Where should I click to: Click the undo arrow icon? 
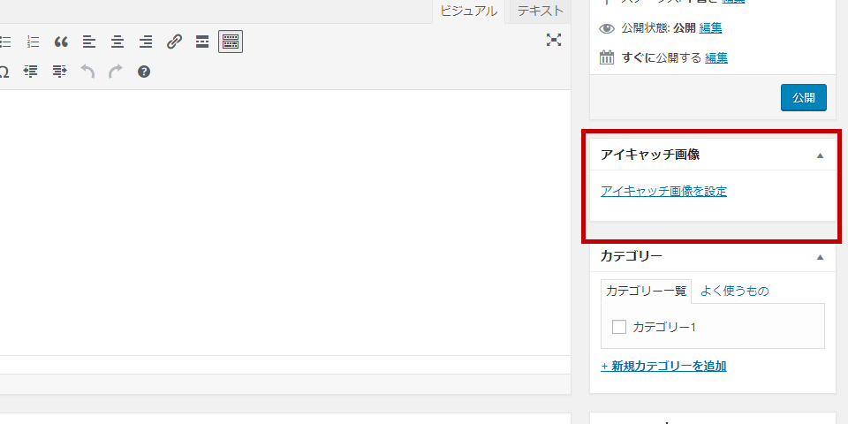pyautogui.click(x=87, y=72)
